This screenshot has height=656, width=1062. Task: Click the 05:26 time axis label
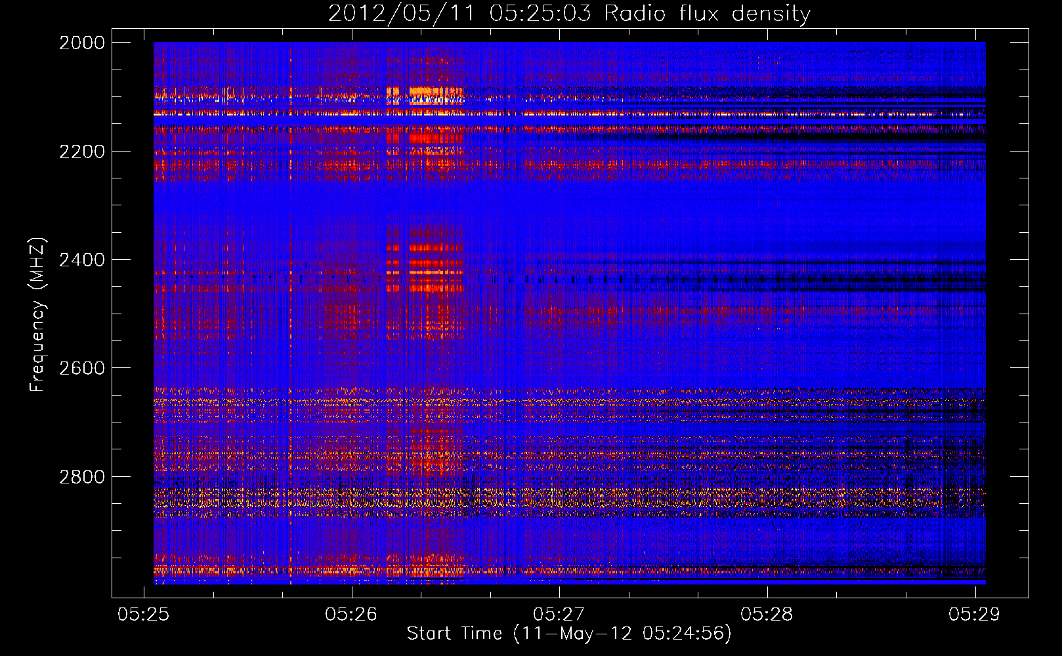[x=351, y=614]
